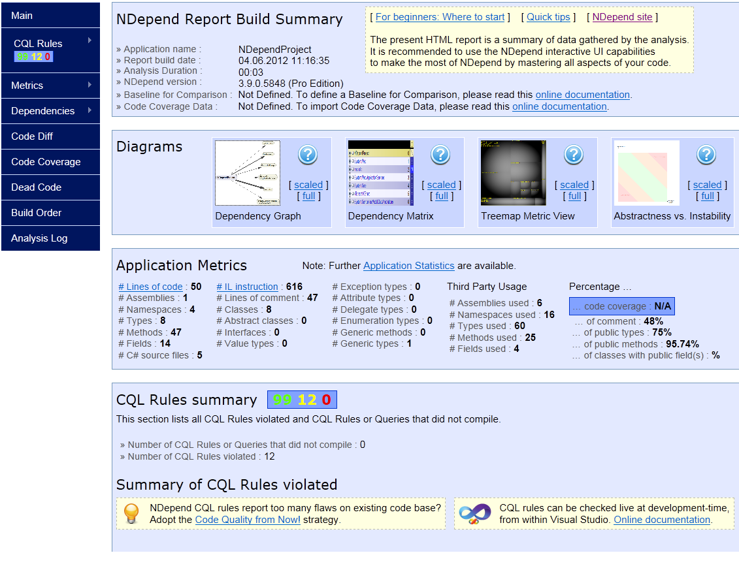Click the Treemap Metric View thumbnail
Image resolution: width=739 pixels, height=570 pixels.
514,172
